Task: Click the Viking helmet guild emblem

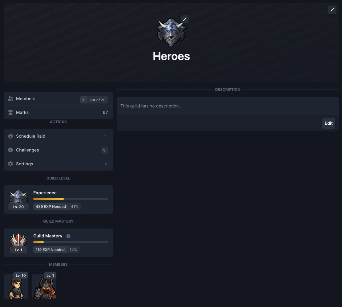Action: click(x=171, y=33)
